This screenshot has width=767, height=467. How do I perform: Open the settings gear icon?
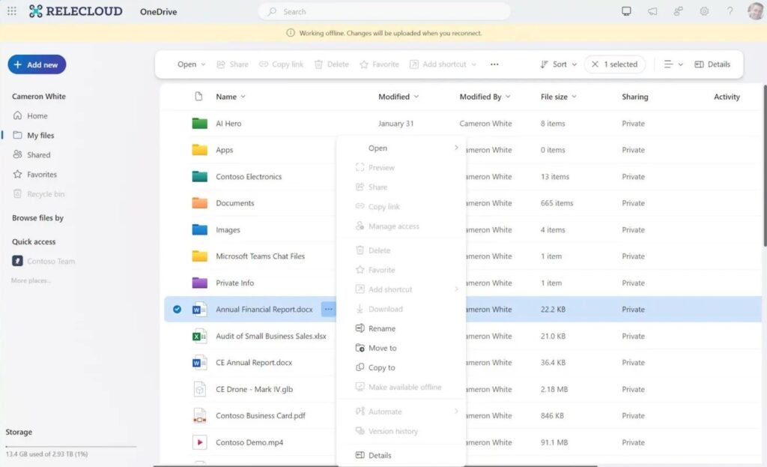tap(704, 10)
